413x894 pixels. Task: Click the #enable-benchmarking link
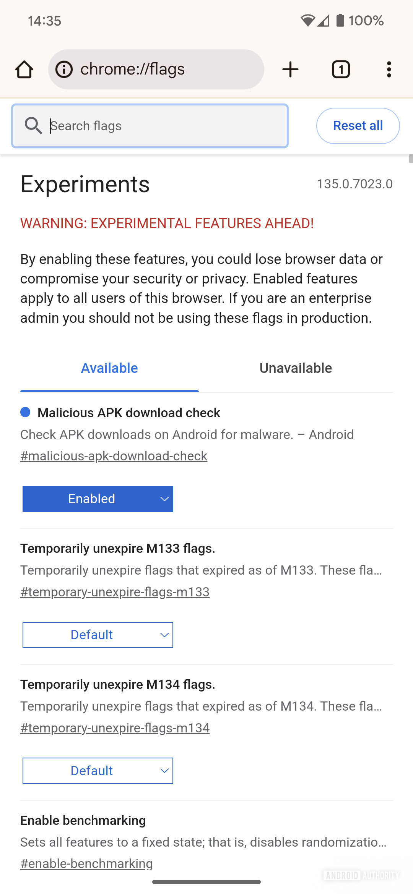86,864
